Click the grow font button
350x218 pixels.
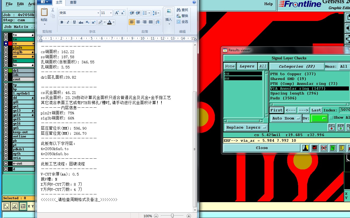click(117, 13)
